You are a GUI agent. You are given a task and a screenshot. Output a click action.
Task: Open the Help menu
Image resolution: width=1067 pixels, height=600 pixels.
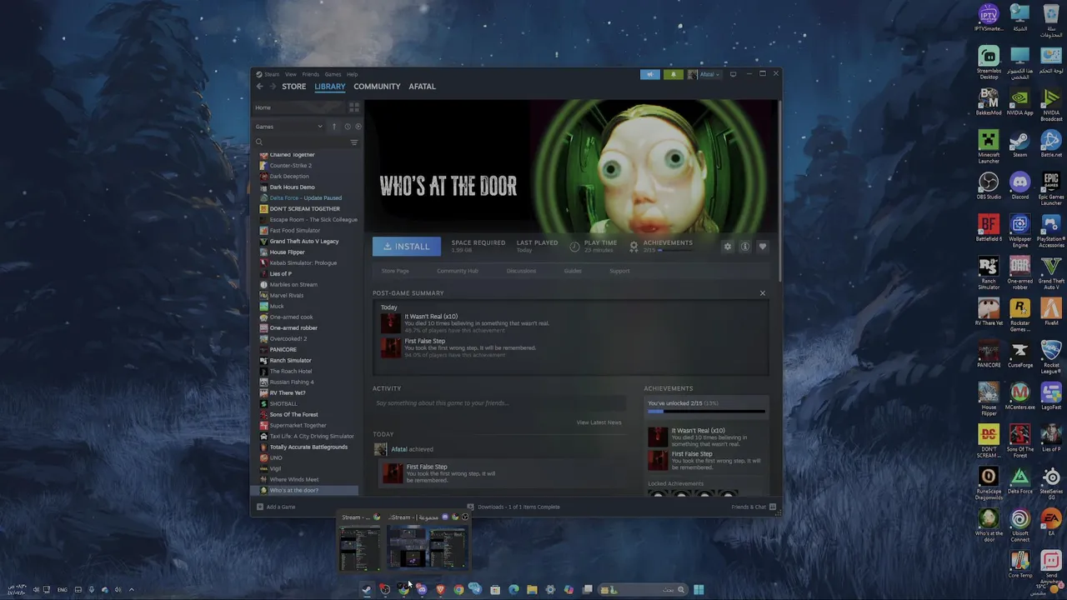point(352,74)
